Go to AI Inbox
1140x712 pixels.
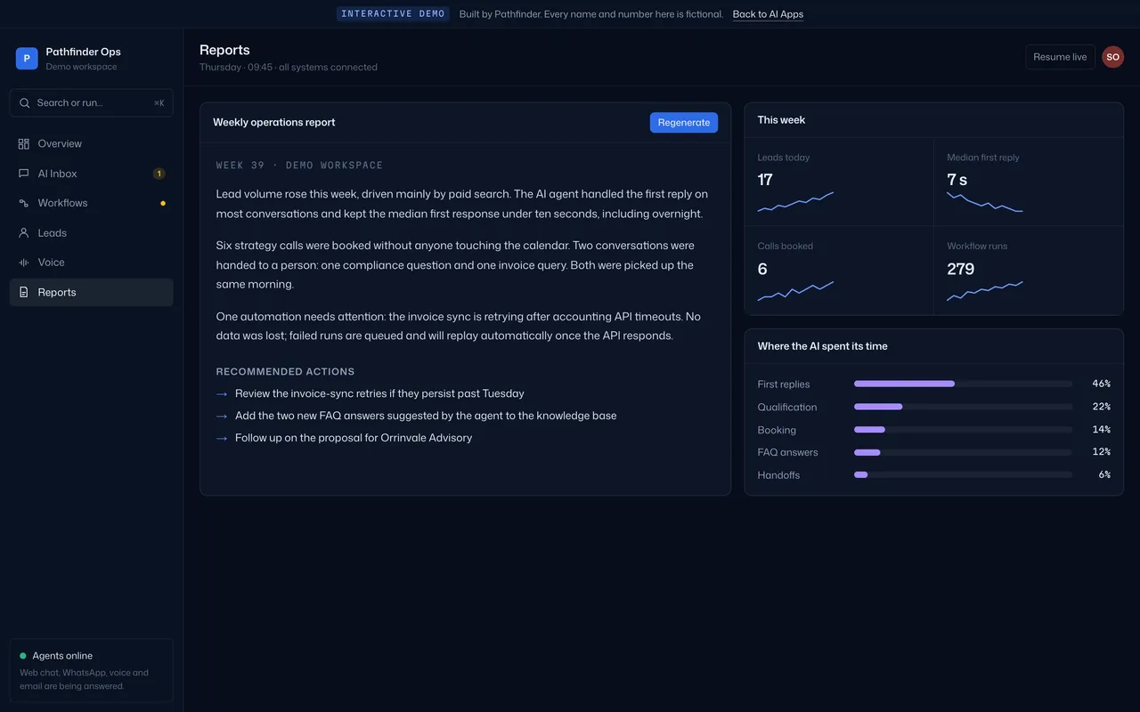[92, 174]
